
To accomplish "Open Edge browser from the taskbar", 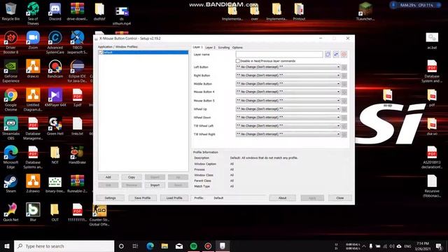I will 150,246.
